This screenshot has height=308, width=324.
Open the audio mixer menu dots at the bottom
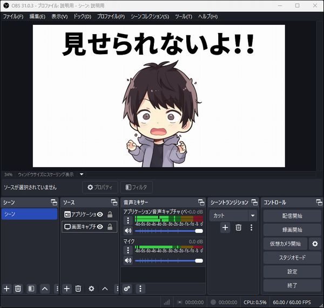click(x=140, y=289)
